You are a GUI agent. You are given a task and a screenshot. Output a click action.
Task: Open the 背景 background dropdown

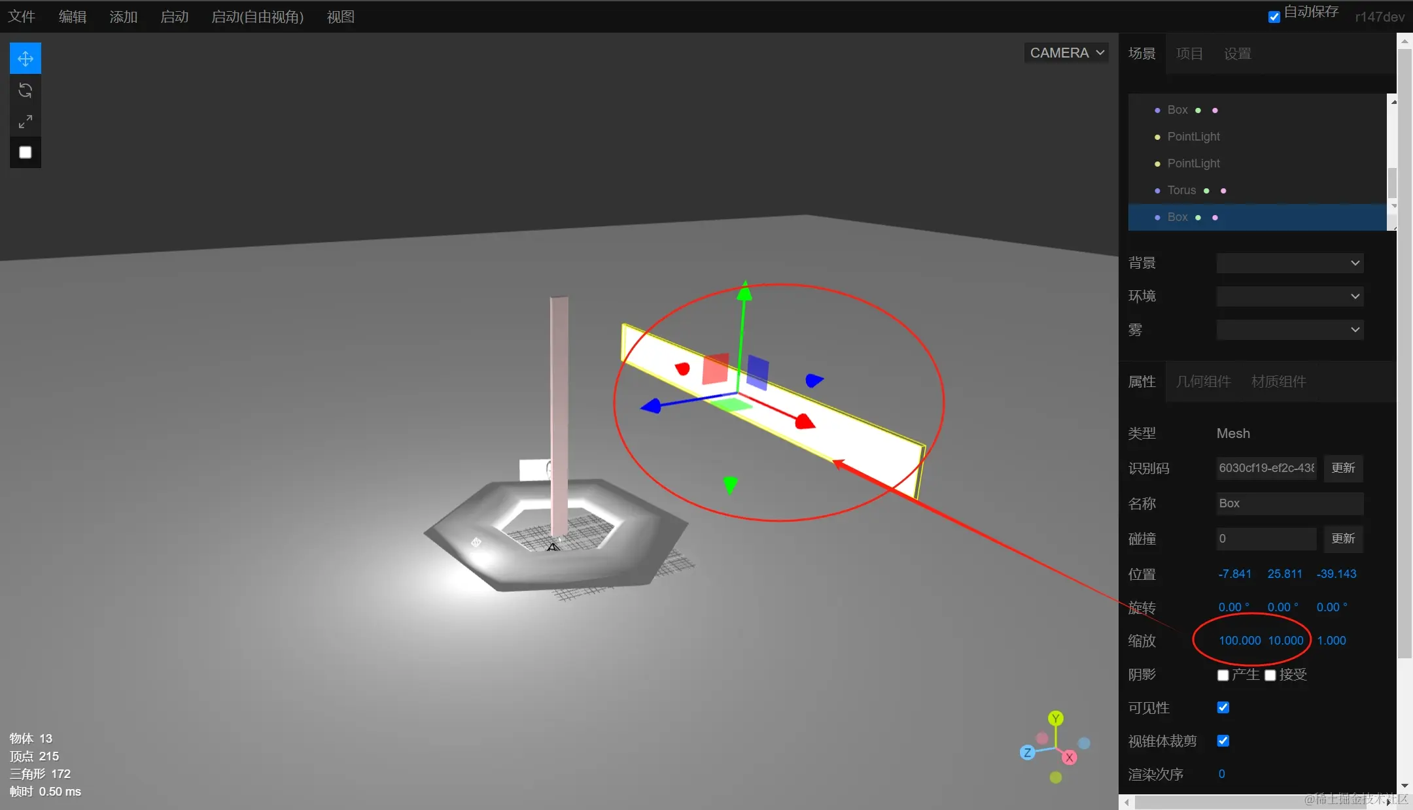[1289, 263]
